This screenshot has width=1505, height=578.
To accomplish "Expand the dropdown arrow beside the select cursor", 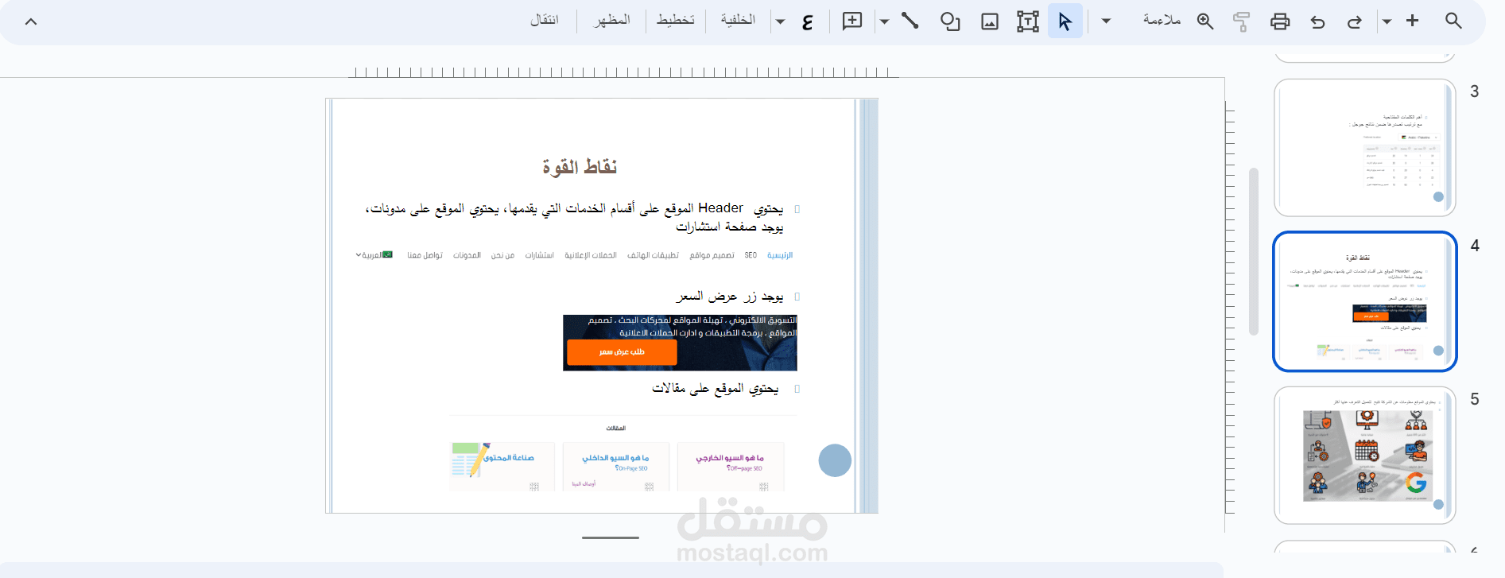I will (x=1106, y=21).
